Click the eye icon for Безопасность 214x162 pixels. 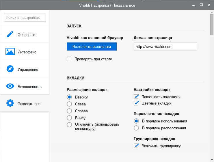(x=10, y=86)
